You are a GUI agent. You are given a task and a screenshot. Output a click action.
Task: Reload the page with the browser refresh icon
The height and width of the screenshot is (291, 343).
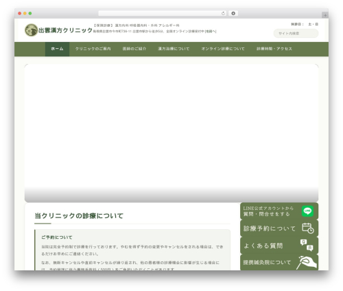(223, 13)
